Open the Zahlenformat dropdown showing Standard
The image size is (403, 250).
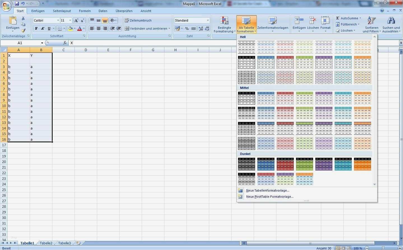tap(207, 20)
